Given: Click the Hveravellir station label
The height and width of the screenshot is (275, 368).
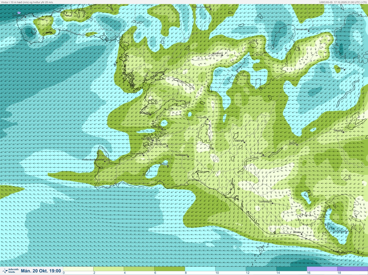Looking at the screenshot, I should point(302,29).
